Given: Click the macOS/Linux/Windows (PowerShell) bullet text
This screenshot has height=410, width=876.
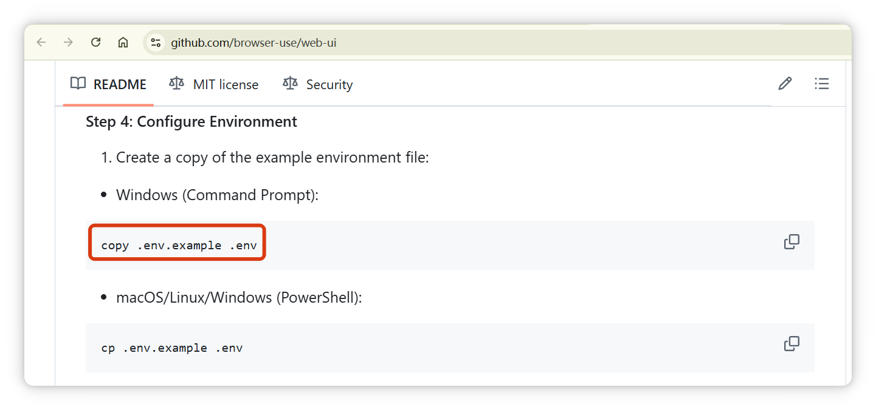Looking at the screenshot, I should pos(239,298).
